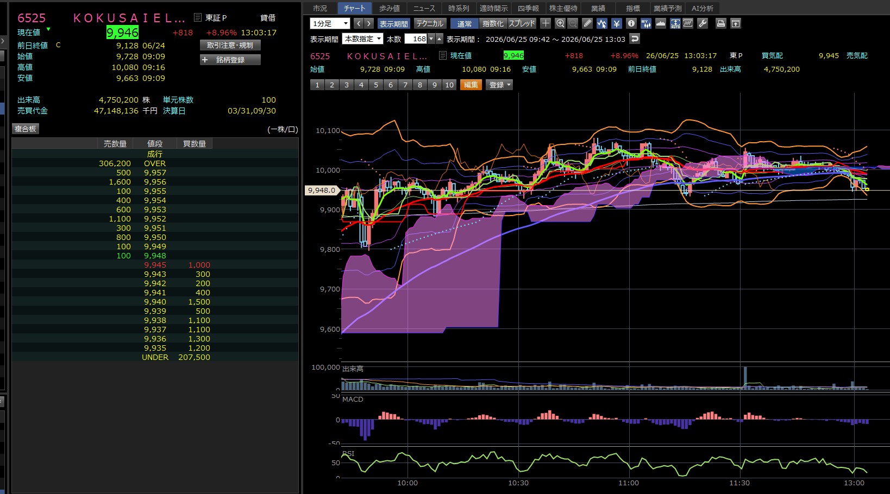The width and height of the screenshot is (890, 494).
Task: Open the 1分足 timeframe dropdown
Action: [330, 23]
